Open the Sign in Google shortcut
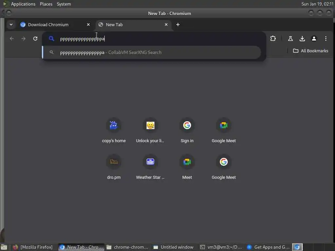The image size is (335, 251). tap(187, 130)
